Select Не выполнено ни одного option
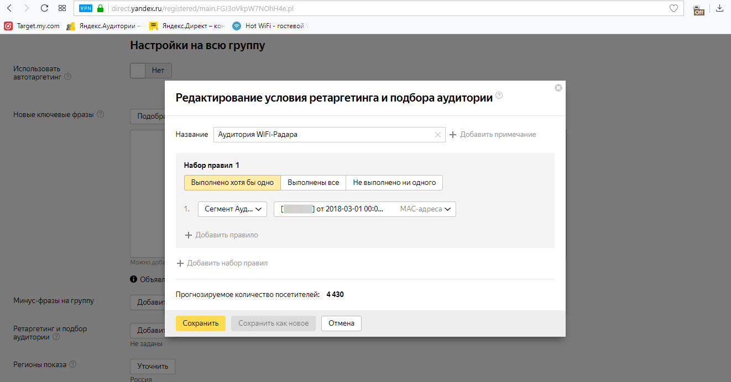The width and height of the screenshot is (731, 382). (x=394, y=183)
